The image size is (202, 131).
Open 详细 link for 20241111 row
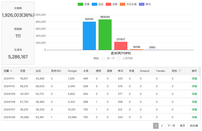pos(194,78)
